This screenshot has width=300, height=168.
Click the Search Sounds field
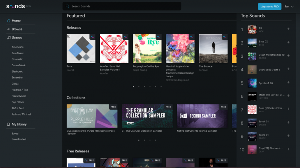click(x=122, y=6)
